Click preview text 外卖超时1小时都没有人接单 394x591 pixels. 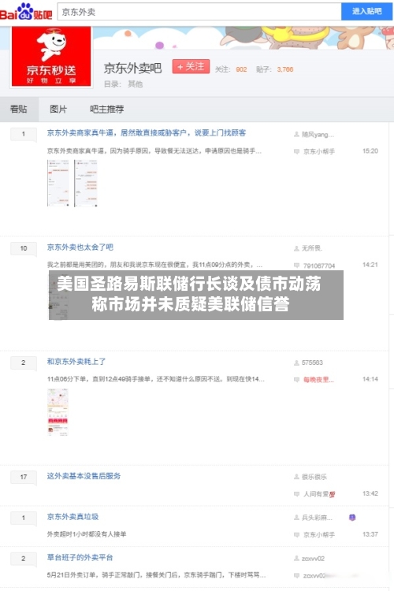coord(87,534)
